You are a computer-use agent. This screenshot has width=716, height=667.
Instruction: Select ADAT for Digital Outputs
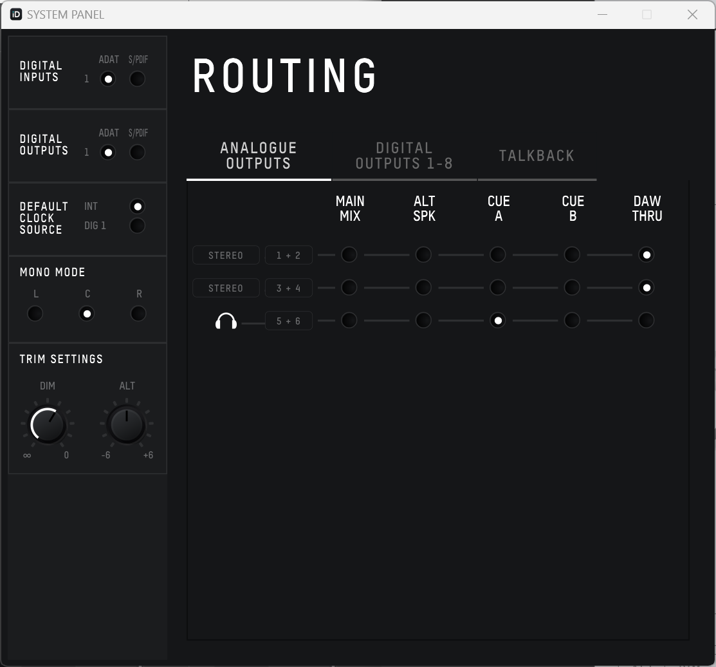108,153
